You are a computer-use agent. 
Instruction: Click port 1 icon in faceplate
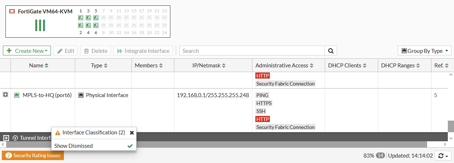pos(81,18)
